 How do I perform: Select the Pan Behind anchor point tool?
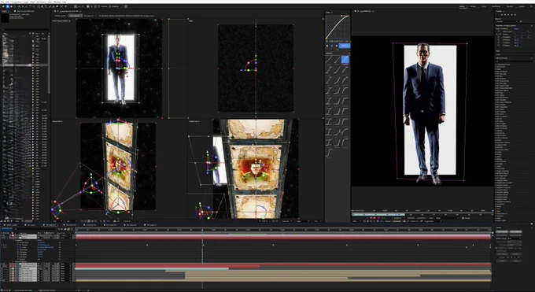click(x=35, y=6)
